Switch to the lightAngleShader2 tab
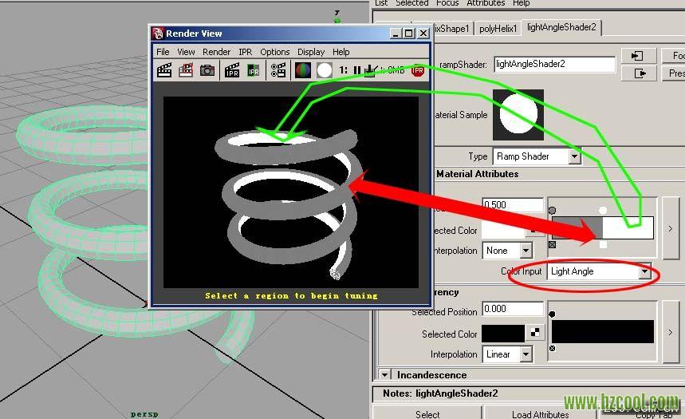The width and height of the screenshot is (685, 419). pyautogui.click(x=561, y=27)
